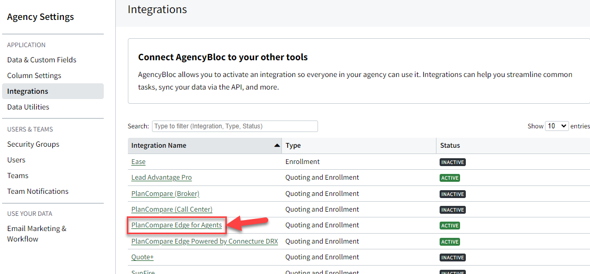Click INACTIVE badge for Quote+

[x=453, y=257]
